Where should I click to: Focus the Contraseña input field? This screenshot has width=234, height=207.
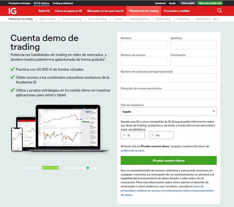(193, 61)
